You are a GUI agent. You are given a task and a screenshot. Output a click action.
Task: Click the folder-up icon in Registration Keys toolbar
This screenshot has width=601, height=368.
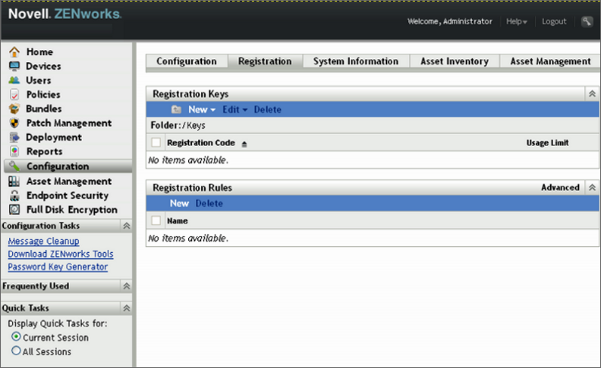click(176, 109)
